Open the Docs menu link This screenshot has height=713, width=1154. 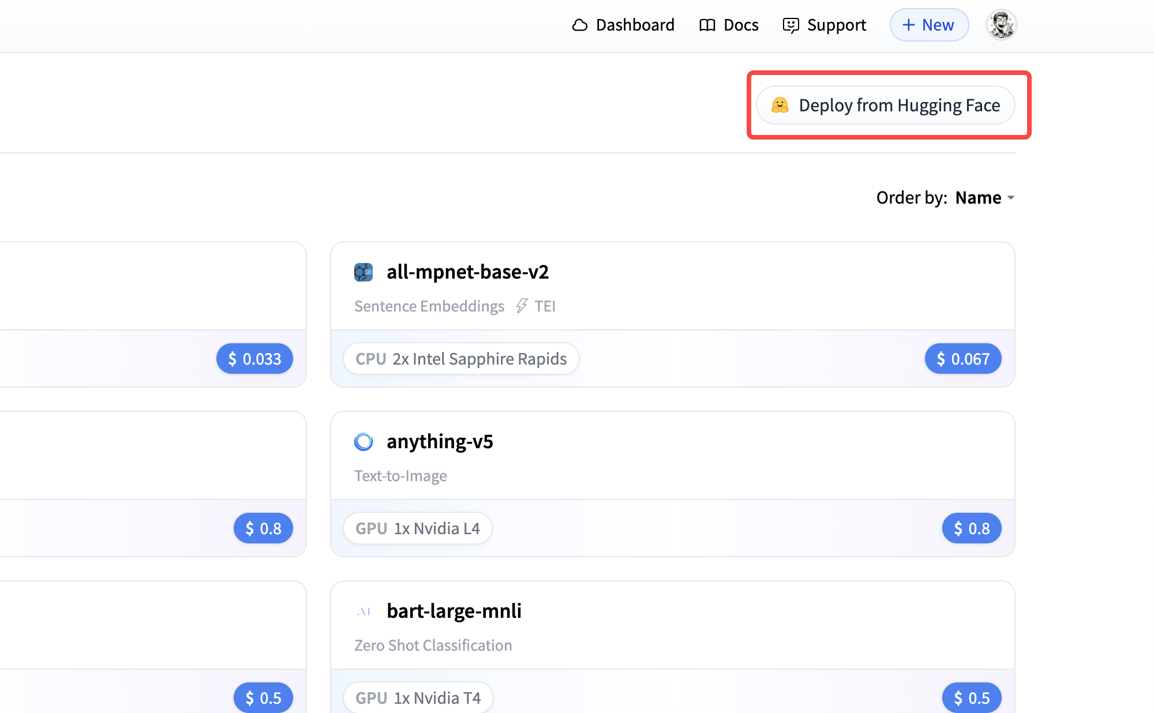(x=741, y=25)
